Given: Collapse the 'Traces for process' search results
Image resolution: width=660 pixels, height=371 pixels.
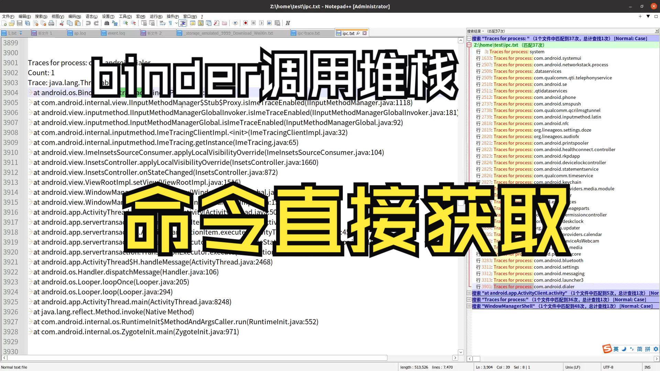Looking at the screenshot, I should coord(469,38).
